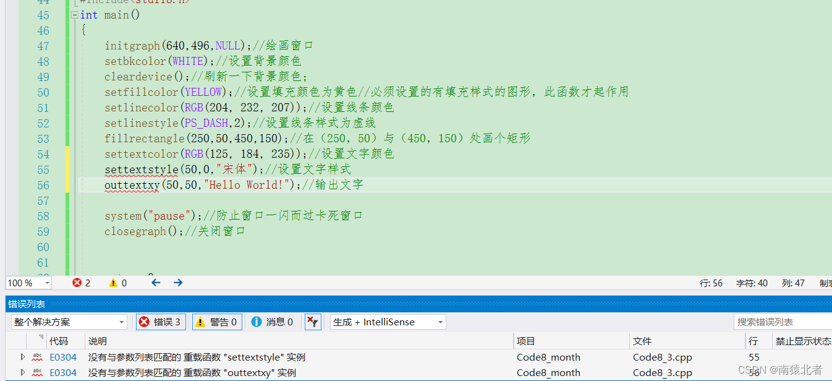Click the 列: 47 status bar entry
The width and height of the screenshot is (832, 381).
[793, 283]
